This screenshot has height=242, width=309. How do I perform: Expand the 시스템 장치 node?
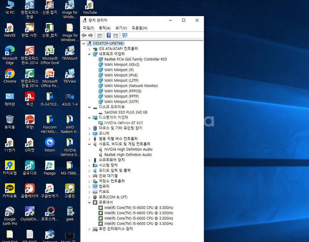tap(89, 165)
